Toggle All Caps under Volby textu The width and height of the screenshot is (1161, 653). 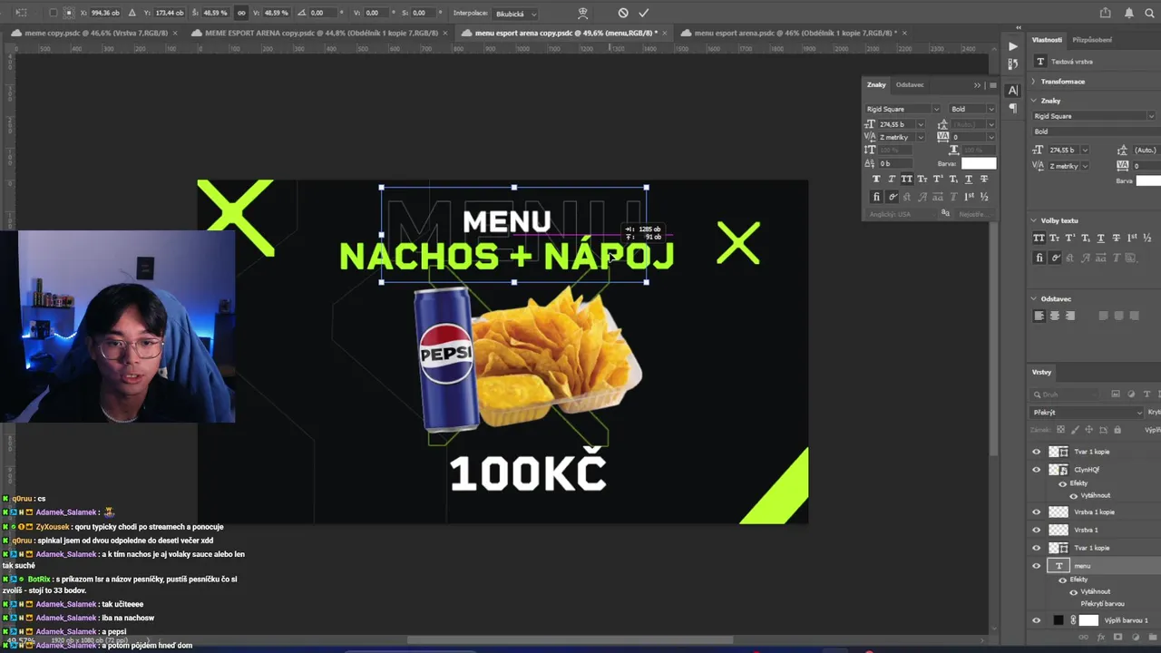point(1039,238)
